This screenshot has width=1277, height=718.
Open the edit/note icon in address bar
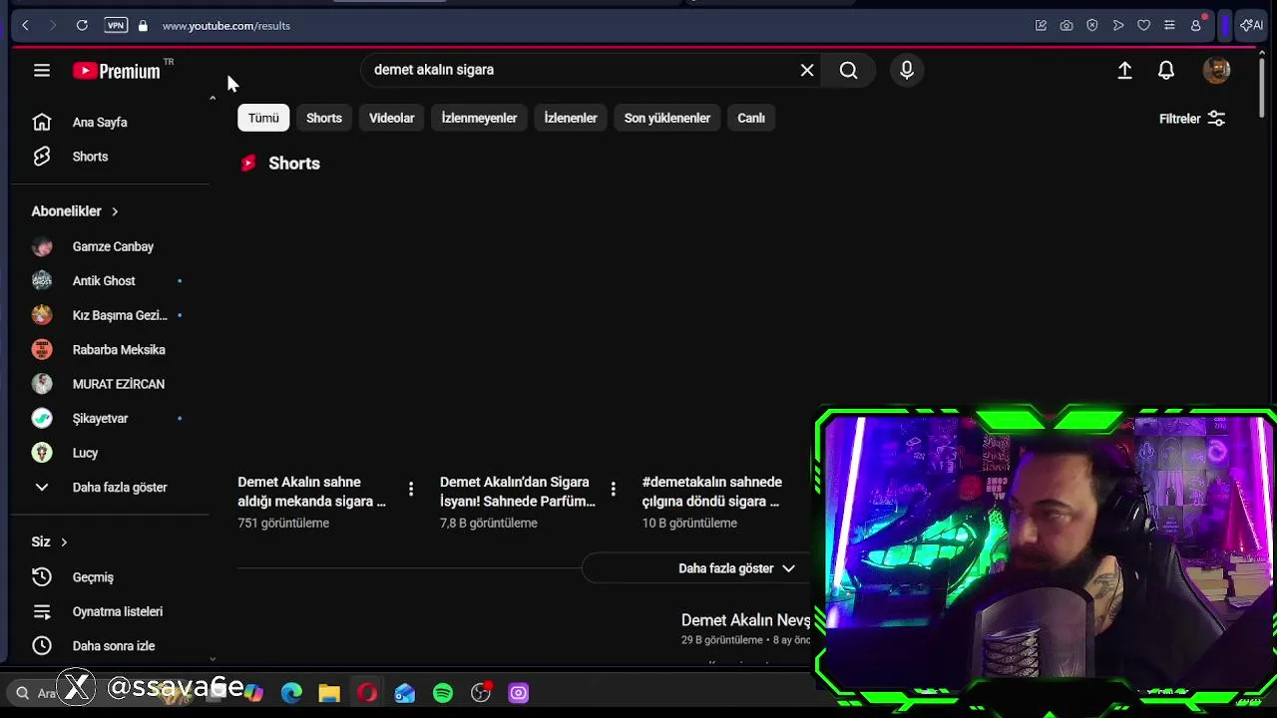(x=1041, y=26)
